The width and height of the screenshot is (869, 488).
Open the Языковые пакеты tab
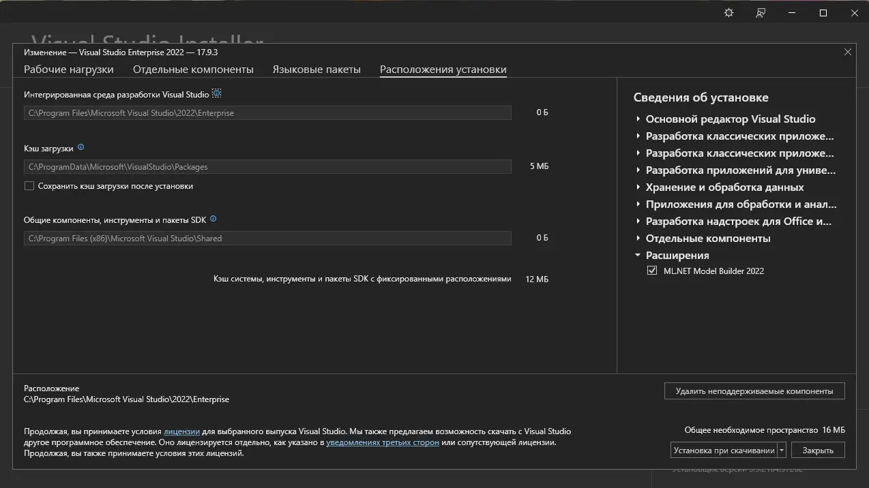coord(316,69)
